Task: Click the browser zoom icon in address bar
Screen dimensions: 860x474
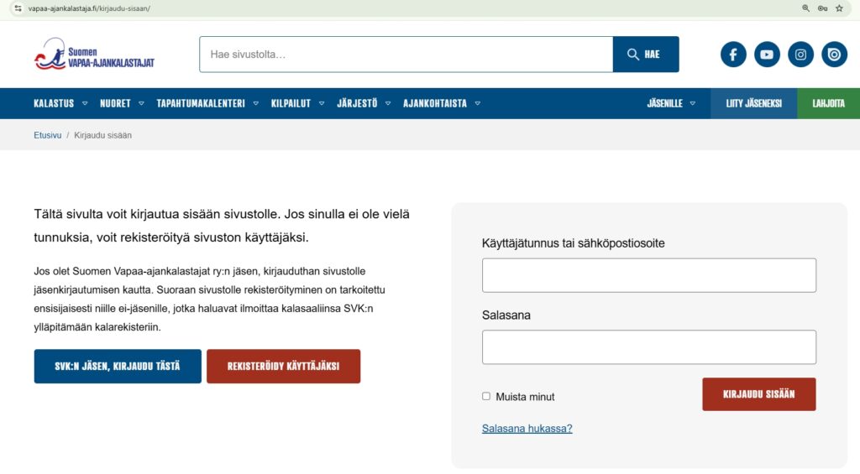Action: [x=805, y=8]
